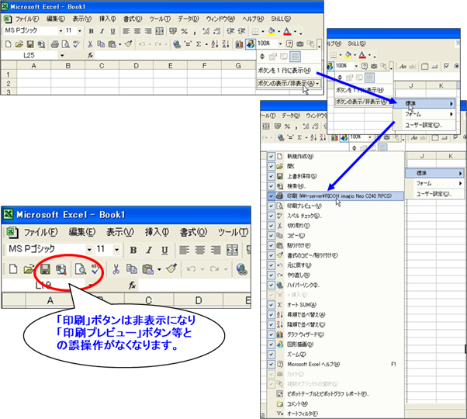Click Sort Ascending icon in top-left Excel window
This screenshot has width=467, height=419.
tap(215, 44)
